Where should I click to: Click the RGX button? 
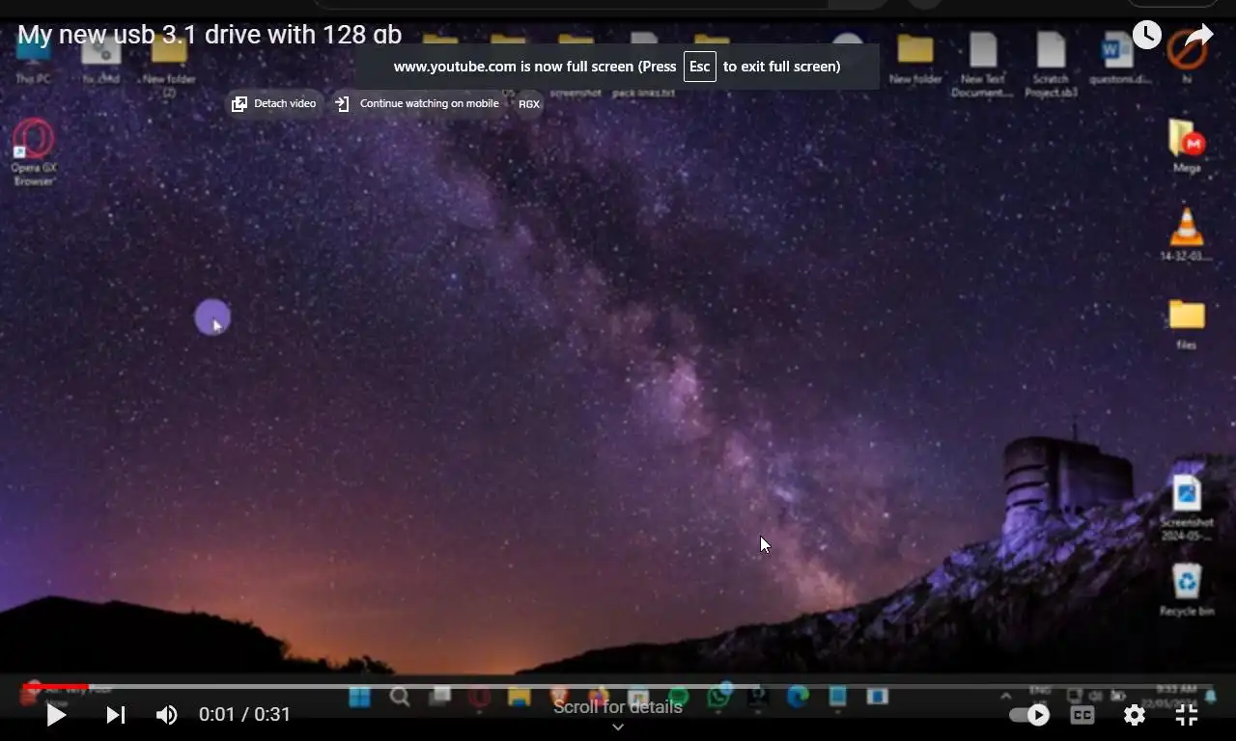coord(529,103)
